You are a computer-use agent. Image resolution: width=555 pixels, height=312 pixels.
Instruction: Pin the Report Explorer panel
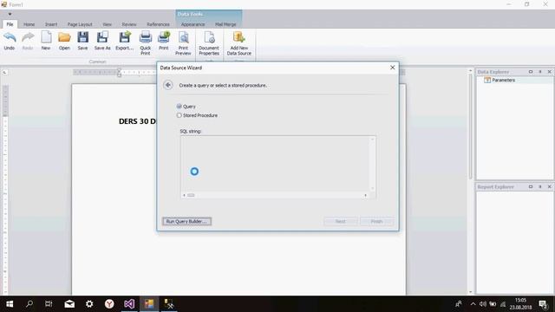pos(540,187)
